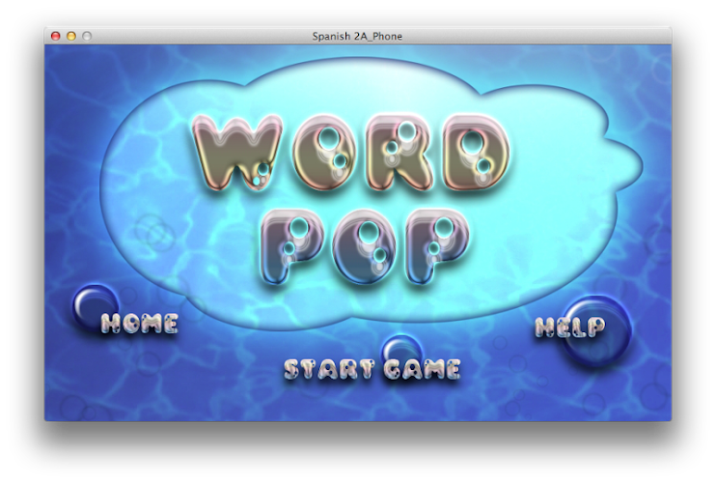Viewport: 716px width, 483px height.
Task: Close the Spanish 2A_Phone window
Action: click(x=56, y=36)
